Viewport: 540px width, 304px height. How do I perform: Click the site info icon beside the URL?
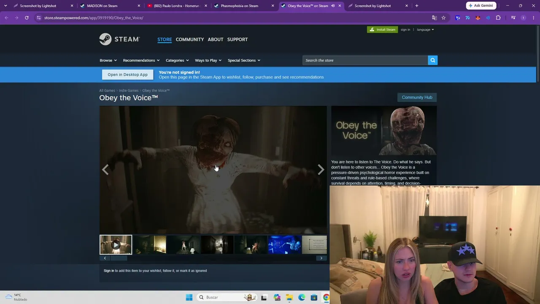[x=38, y=18]
